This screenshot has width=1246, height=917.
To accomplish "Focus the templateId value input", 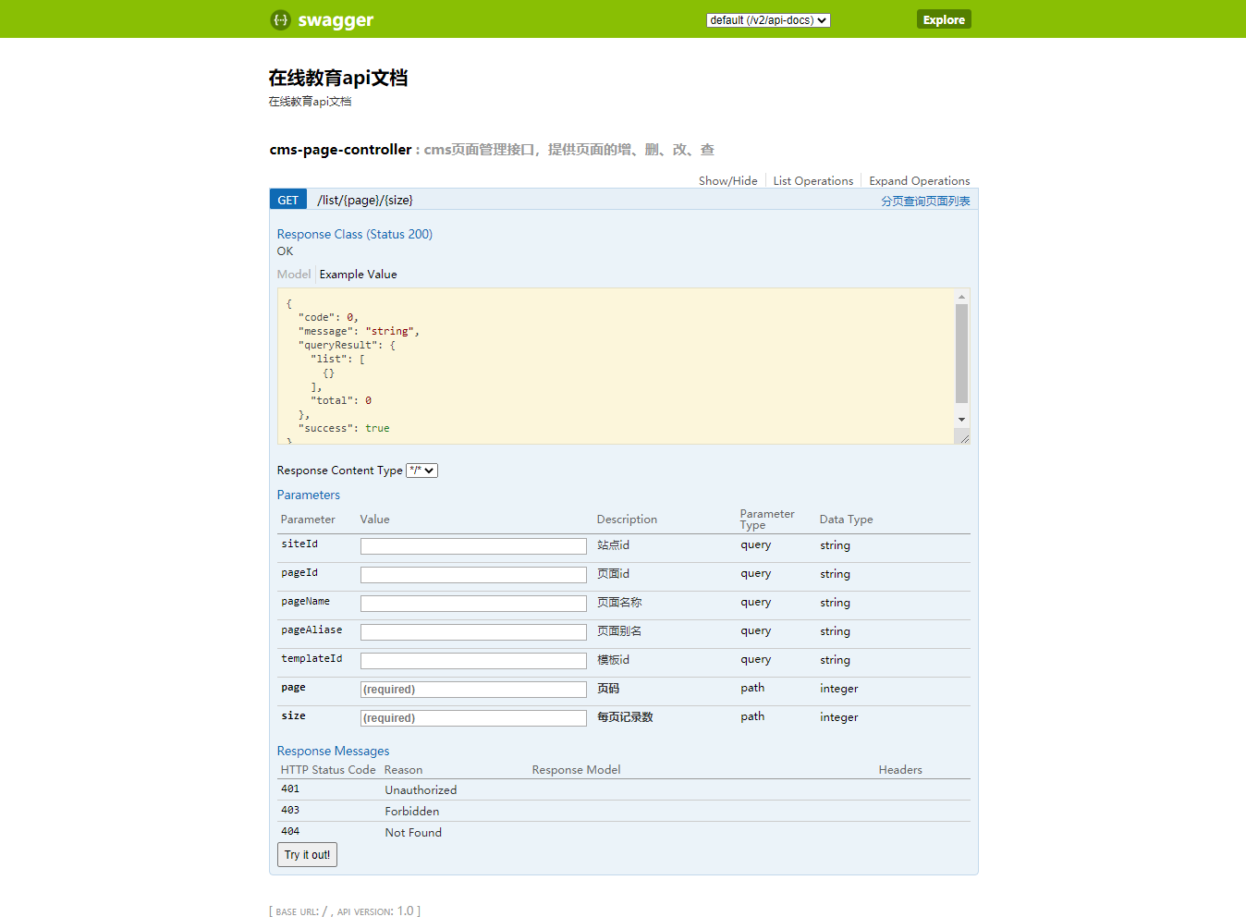I will [473, 661].
